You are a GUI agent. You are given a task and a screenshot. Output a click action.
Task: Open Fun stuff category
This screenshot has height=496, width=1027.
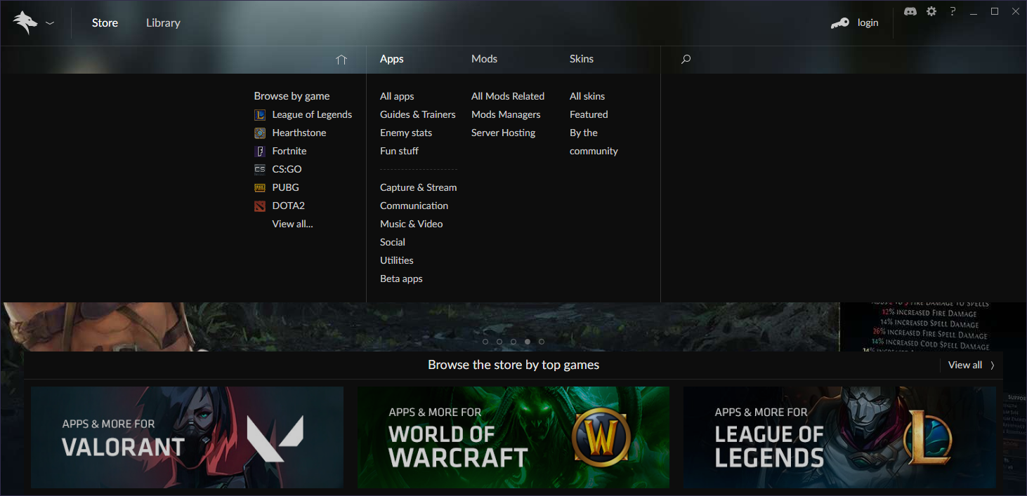click(399, 151)
